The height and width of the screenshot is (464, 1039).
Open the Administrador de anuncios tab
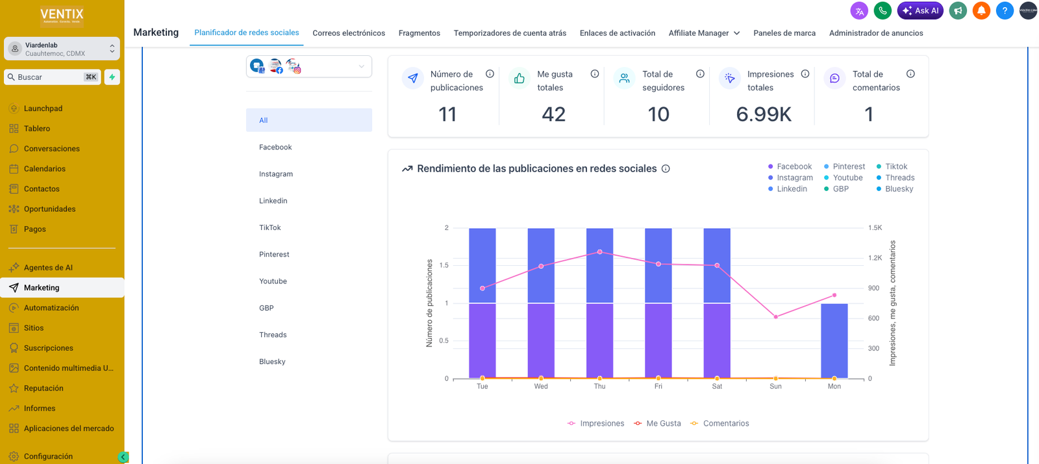tap(876, 33)
